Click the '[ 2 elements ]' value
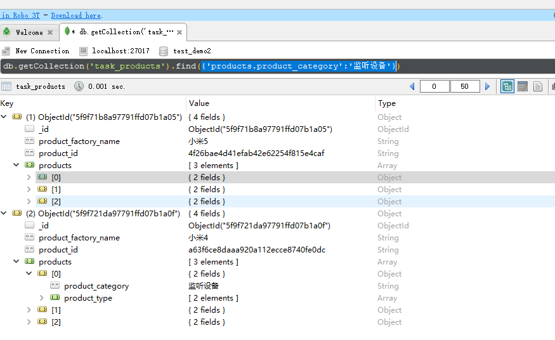Screen dimensions: 555x340 213,298
